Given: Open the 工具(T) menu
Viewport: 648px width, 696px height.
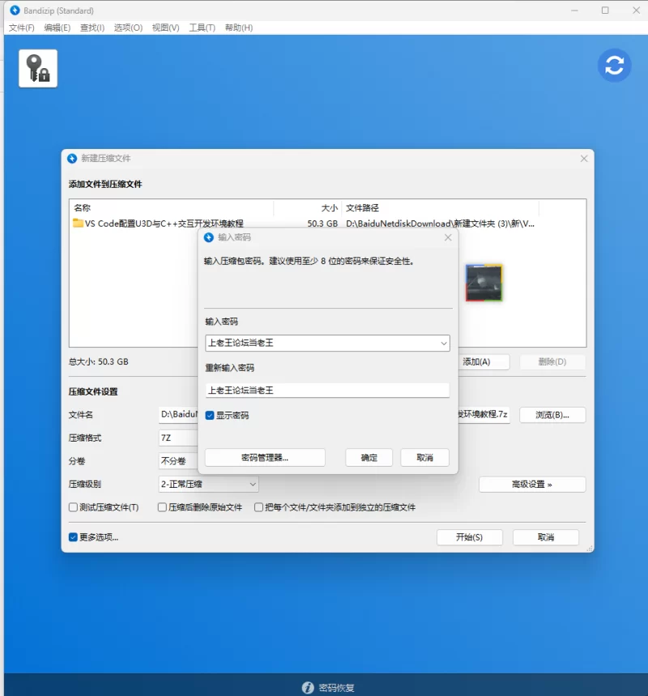Looking at the screenshot, I should pos(202,28).
